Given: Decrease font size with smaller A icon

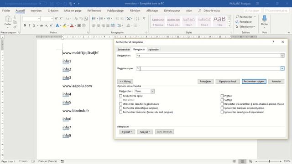Looking at the screenshot, I should tap(61, 19).
